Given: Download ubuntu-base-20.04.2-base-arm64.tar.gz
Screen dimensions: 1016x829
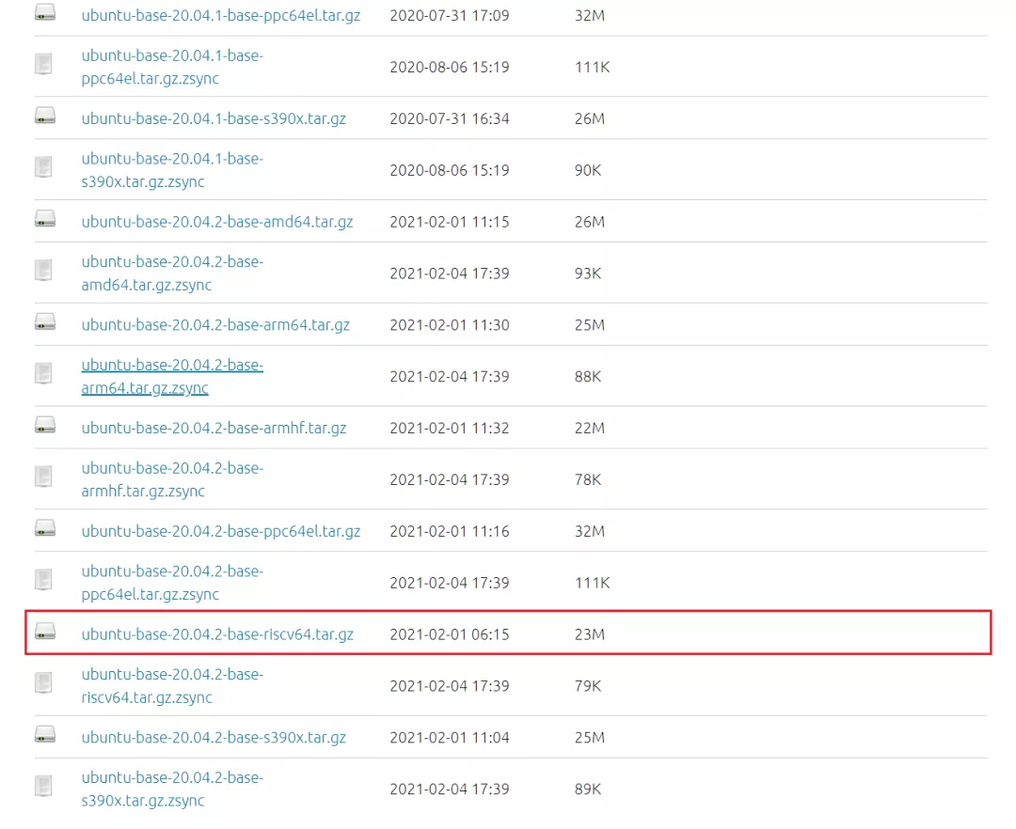Looking at the screenshot, I should coord(215,325).
